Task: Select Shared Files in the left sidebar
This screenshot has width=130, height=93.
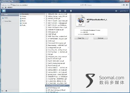Action: tap(10, 21)
